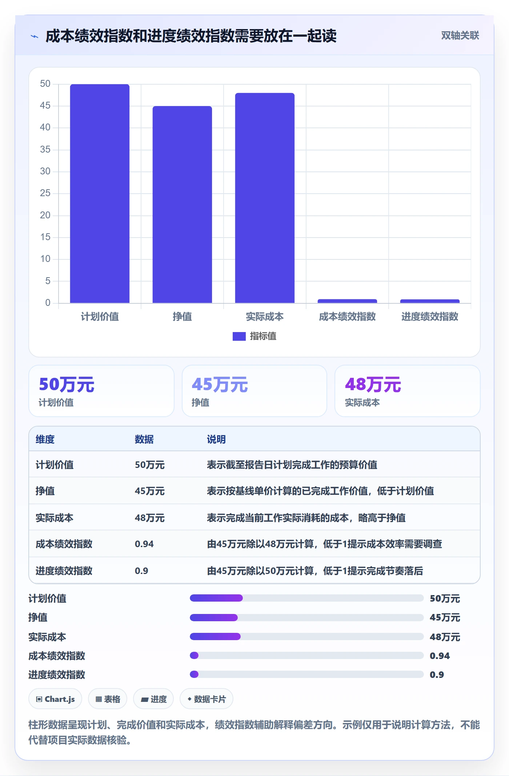This screenshot has height=776, width=509.
Task: Click the 计划价值 bar in chart
Action: point(100,193)
